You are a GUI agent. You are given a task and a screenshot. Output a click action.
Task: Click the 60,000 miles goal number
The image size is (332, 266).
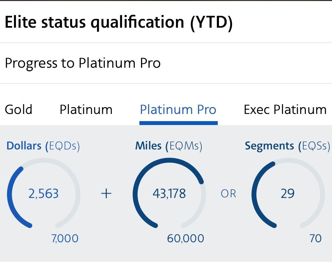pyautogui.click(x=185, y=239)
